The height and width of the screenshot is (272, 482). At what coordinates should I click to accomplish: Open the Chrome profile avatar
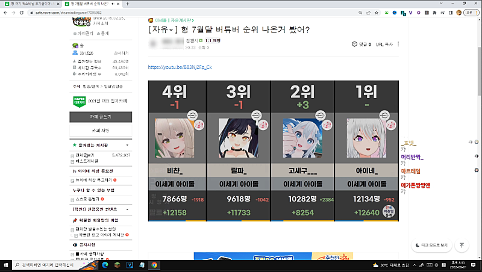459,13
